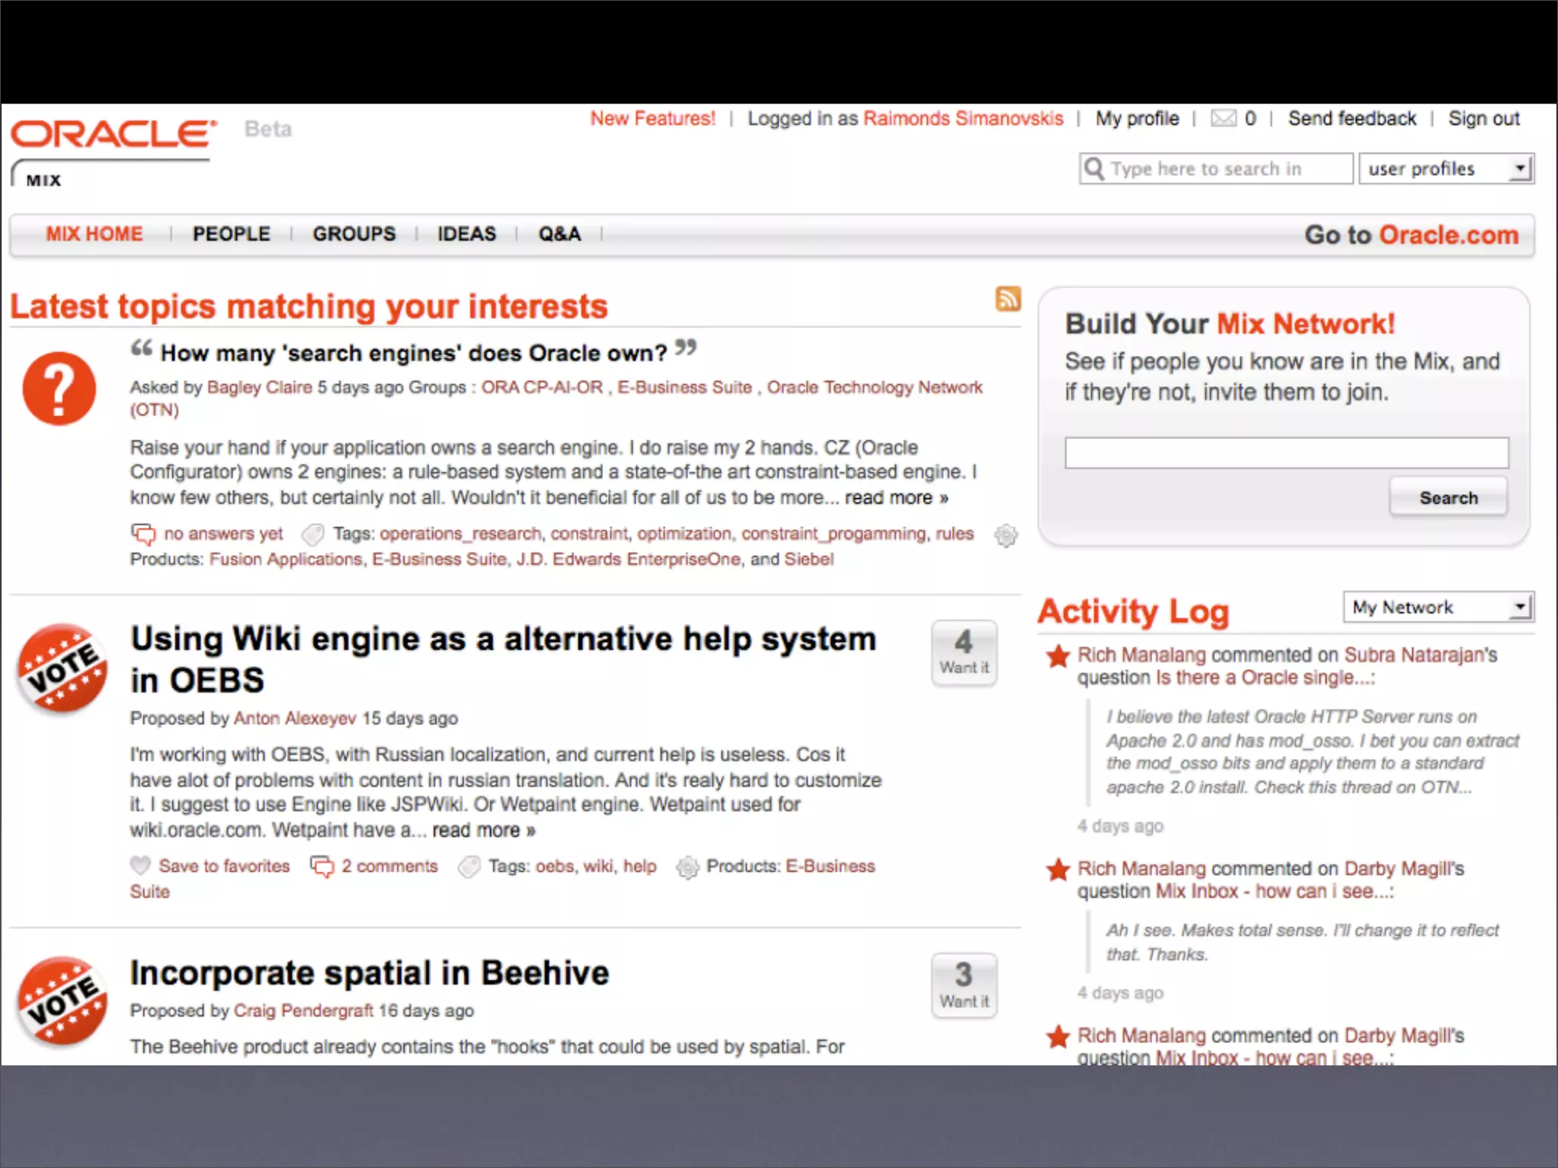Viewport: 1558px width, 1168px height.
Task: Open Anton Alexeyev's profile
Action: pos(294,718)
